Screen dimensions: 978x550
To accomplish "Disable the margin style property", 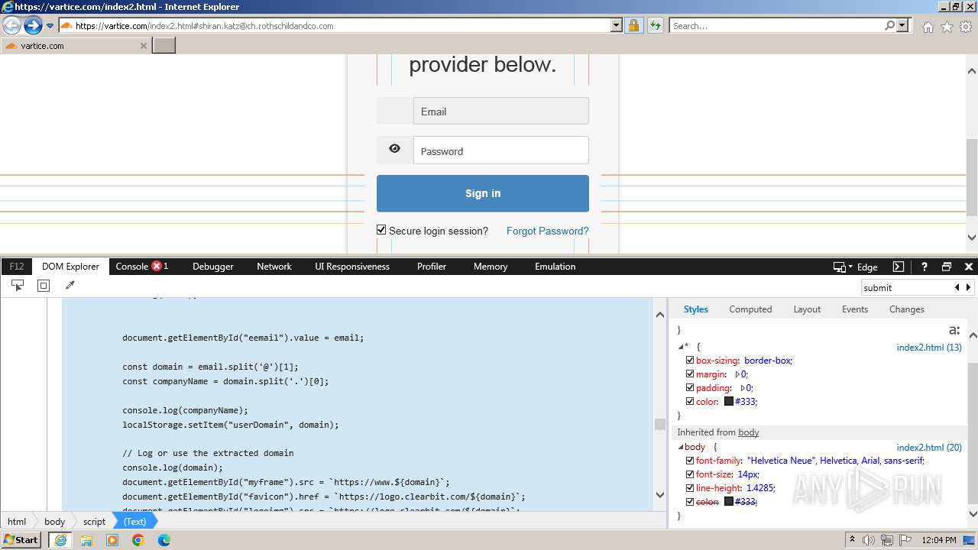I will [690, 374].
